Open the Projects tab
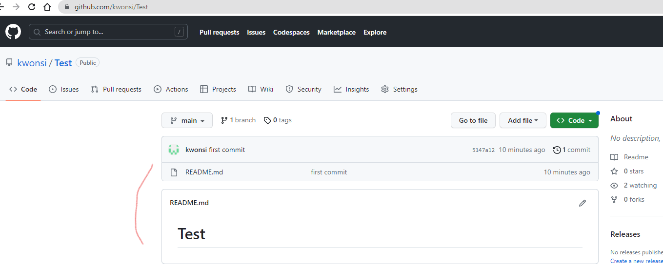Viewport: 663px width, 266px height. tap(218, 89)
